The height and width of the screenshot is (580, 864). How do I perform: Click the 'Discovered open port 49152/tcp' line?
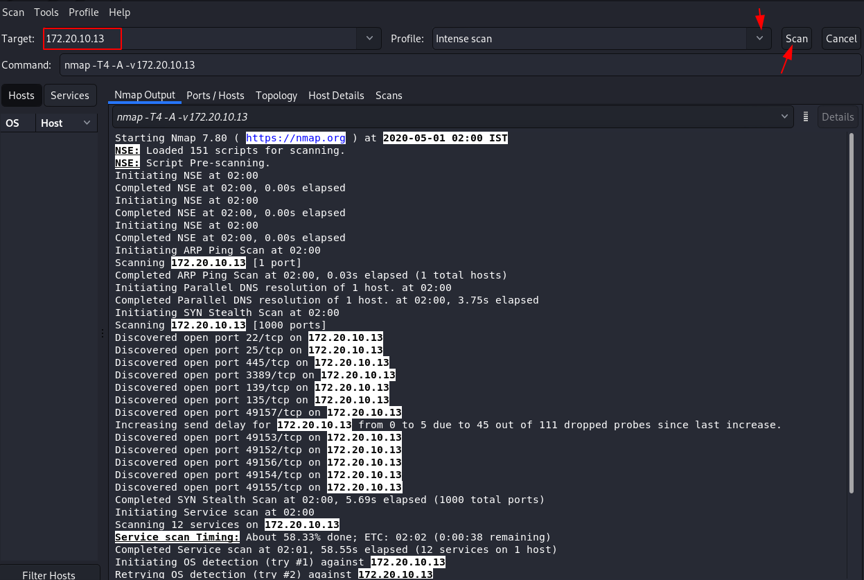click(x=258, y=450)
